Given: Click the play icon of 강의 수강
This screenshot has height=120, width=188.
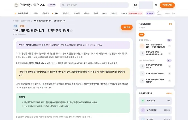Looking at the screenshot, I should pyautogui.click(x=143, y=119).
